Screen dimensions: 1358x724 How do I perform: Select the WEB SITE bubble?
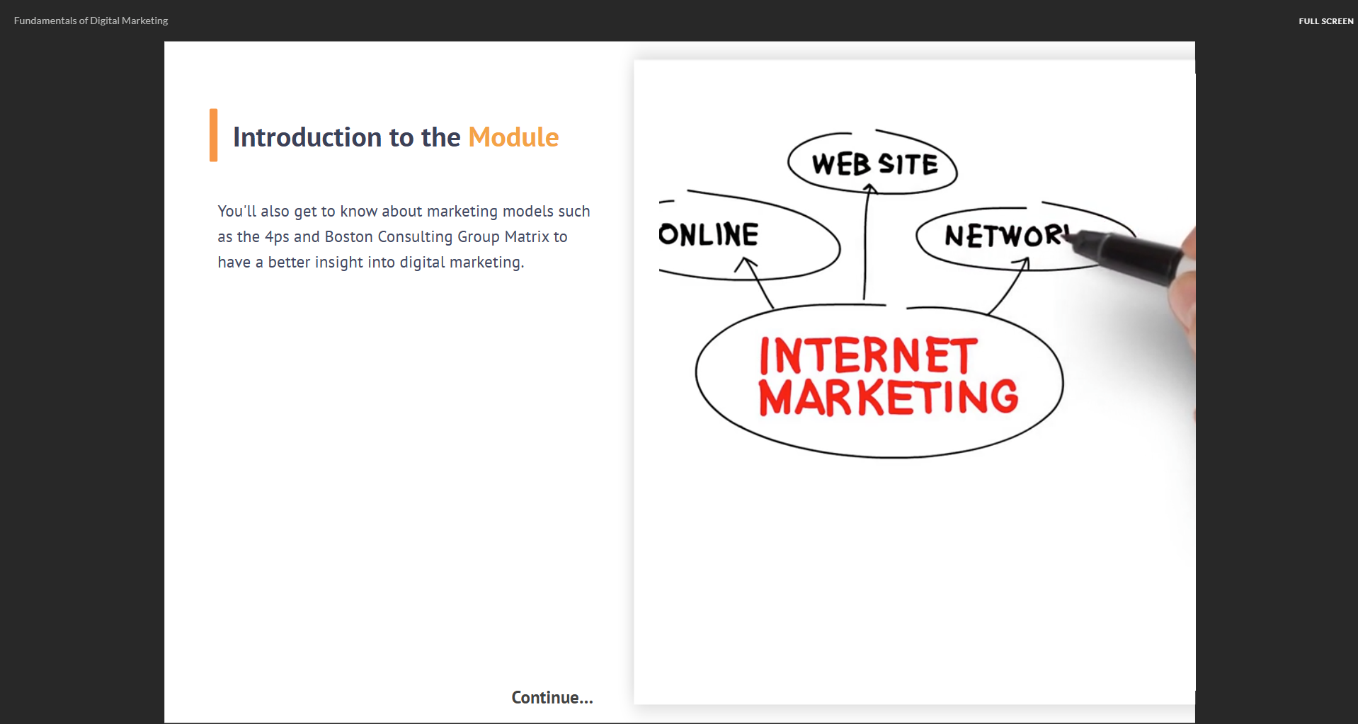click(x=874, y=164)
